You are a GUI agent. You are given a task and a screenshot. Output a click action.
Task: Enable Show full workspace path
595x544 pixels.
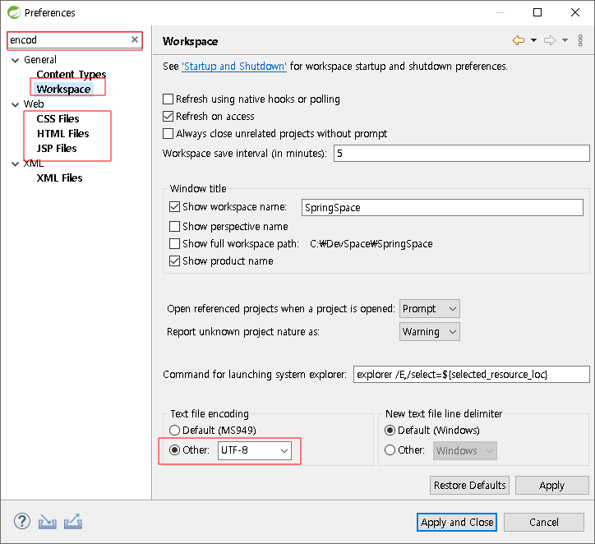(174, 243)
